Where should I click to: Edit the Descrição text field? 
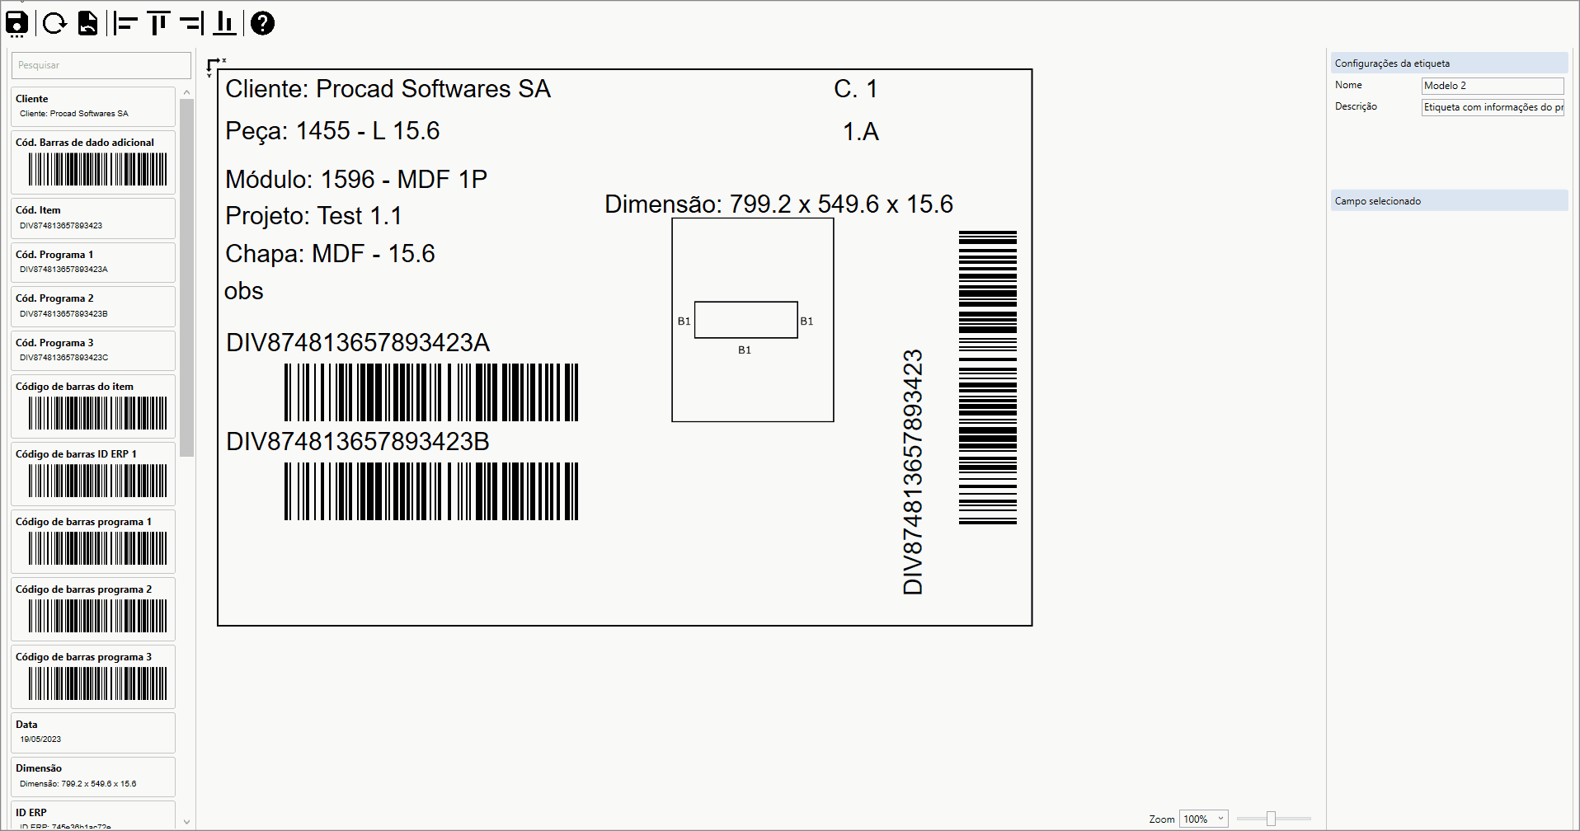pyautogui.click(x=1493, y=107)
